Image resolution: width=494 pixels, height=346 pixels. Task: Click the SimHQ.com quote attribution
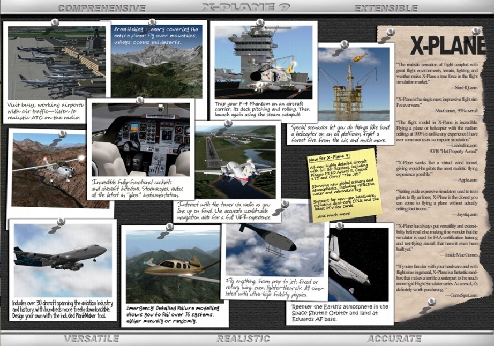463,88
